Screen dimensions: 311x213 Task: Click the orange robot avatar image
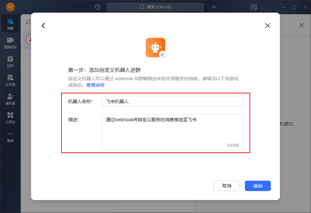pos(155,48)
